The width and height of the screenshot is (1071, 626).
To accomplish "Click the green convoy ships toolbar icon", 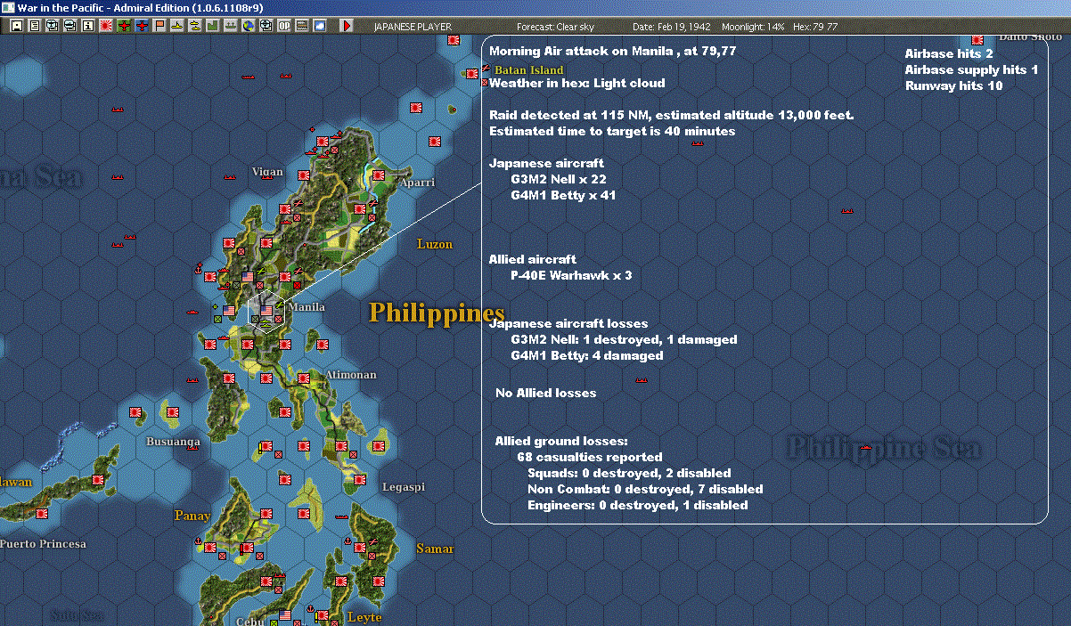I will (x=231, y=27).
